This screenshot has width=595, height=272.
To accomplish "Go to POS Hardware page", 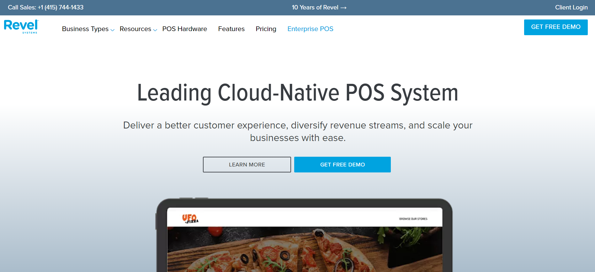I will coord(185,29).
